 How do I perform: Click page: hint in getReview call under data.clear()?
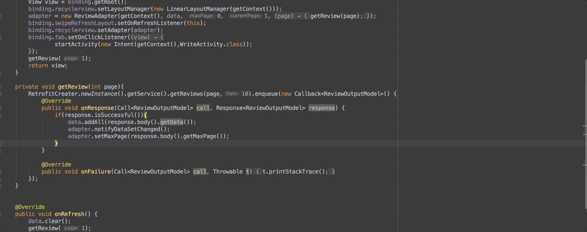point(71,228)
